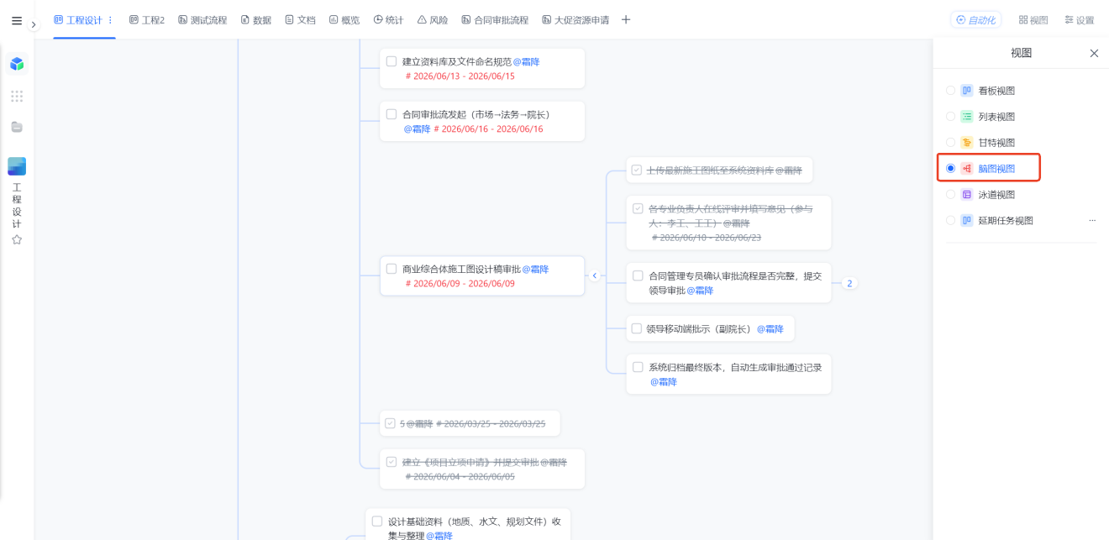Click the green 列表视图 icon
This screenshot has width=1109, height=540.
click(x=967, y=117)
